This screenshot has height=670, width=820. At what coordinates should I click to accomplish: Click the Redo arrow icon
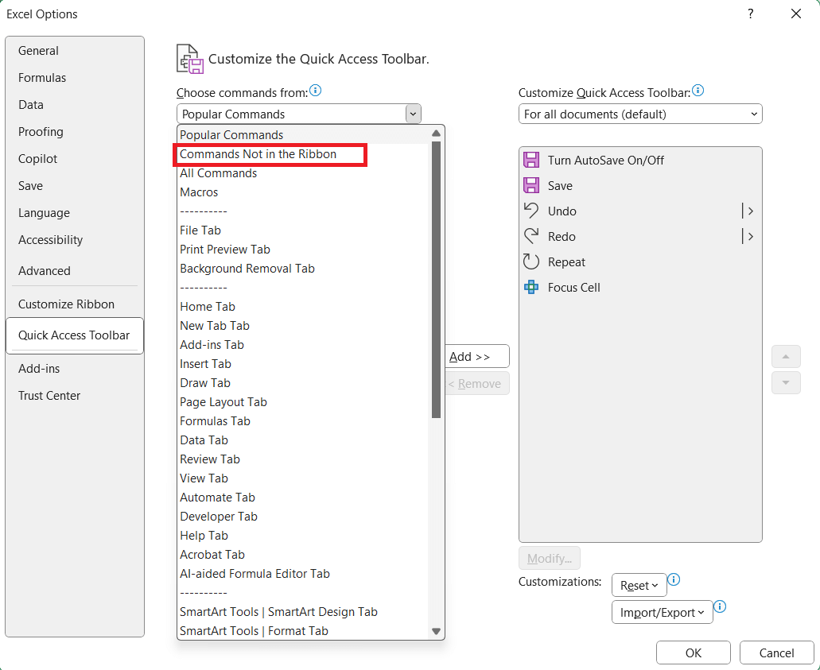click(530, 236)
